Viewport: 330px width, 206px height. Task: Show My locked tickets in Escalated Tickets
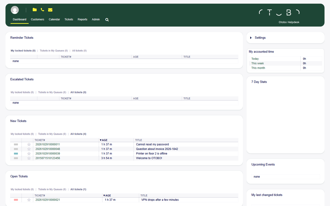click(22, 92)
